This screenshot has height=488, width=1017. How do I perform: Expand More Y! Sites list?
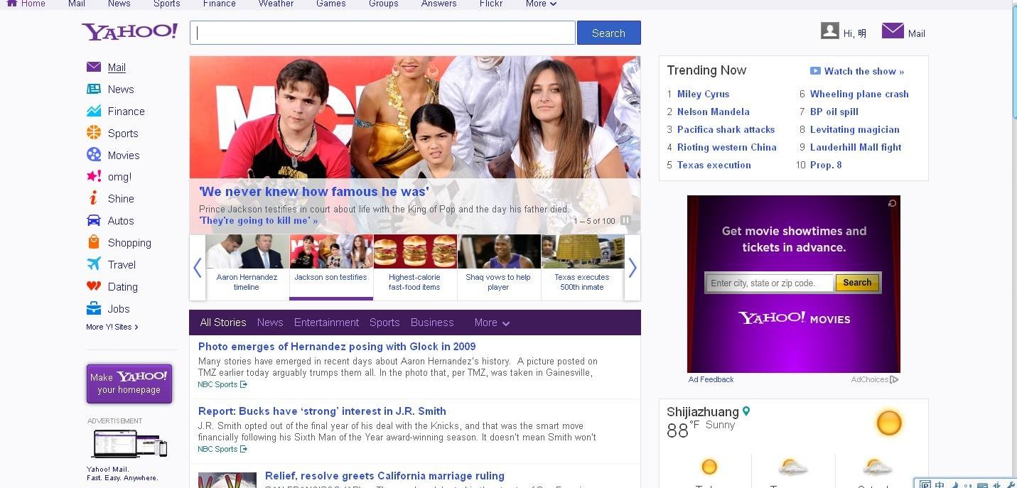[112, 327]
